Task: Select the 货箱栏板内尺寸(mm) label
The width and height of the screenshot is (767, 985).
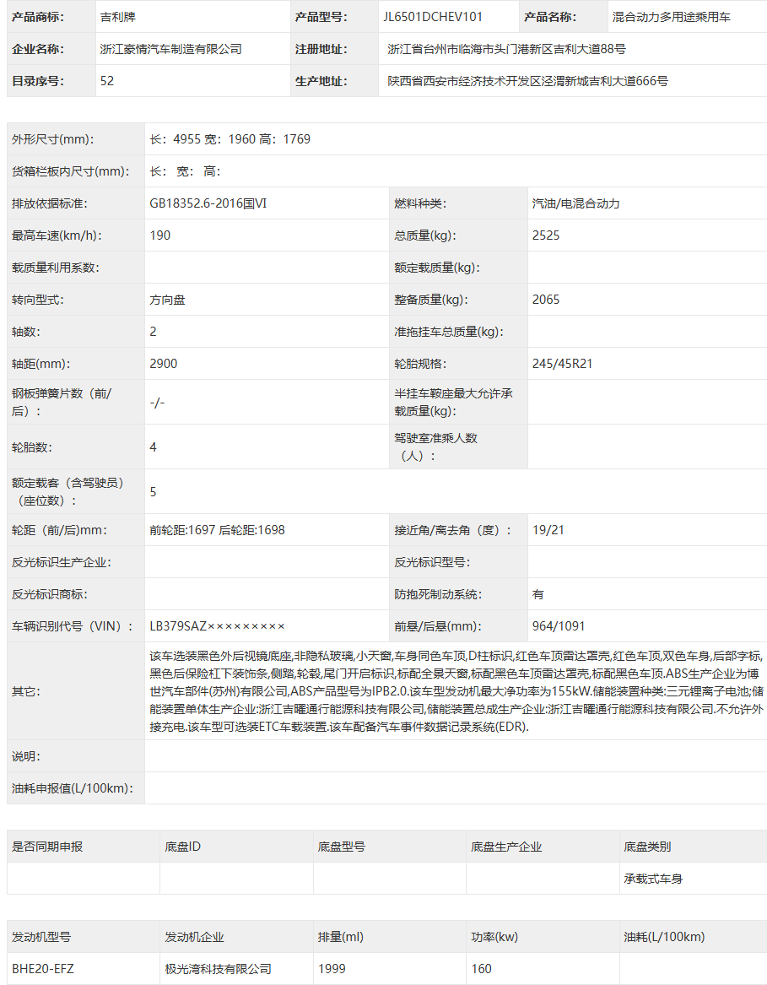Action: click(70, 171)
